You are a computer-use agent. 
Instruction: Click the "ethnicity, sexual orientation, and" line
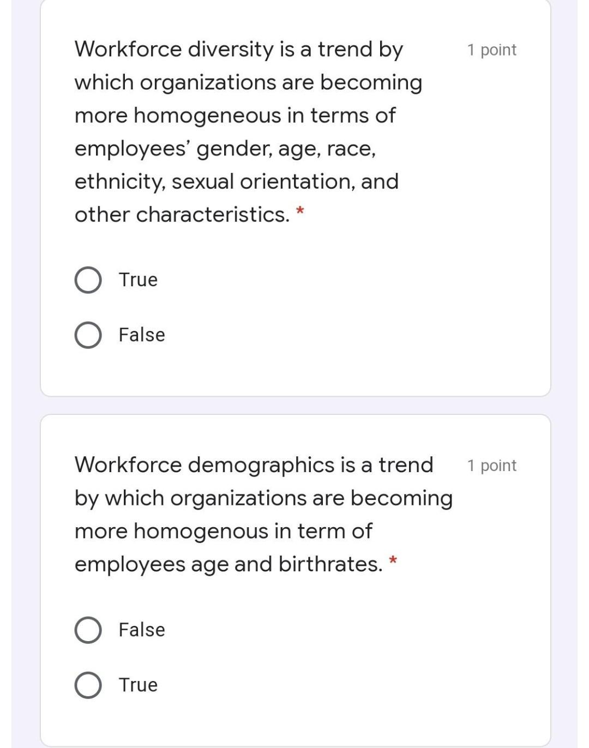tap(237, 182)
